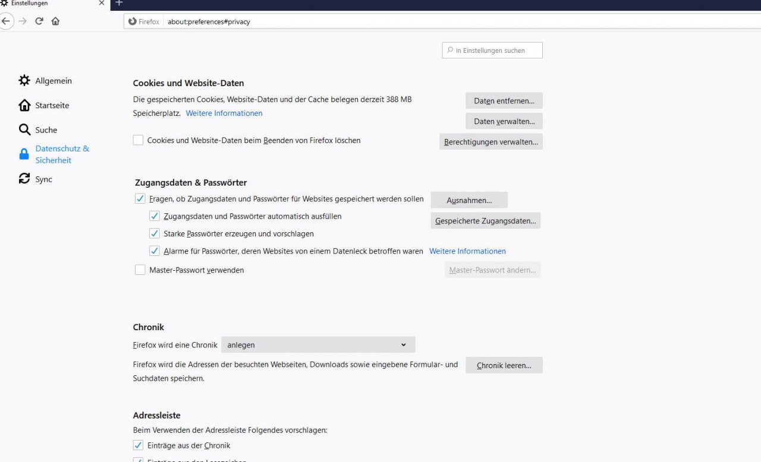Screen dimensions: 761x462
Task: Click the forward navigation arrow
Action: click(23, 21)
